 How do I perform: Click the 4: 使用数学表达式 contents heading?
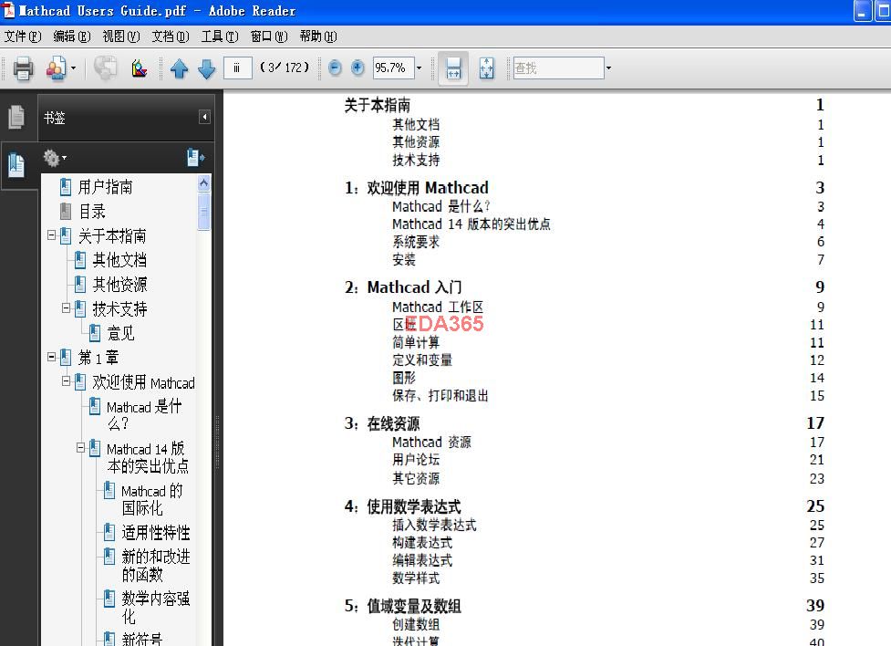(403, 506)
